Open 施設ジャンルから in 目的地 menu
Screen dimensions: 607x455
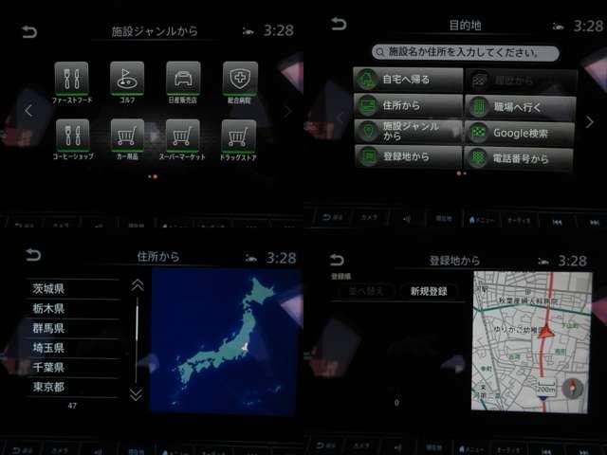[409, 131]
